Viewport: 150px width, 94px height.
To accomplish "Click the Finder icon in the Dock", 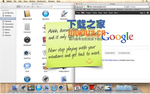I will coord(15,88).
